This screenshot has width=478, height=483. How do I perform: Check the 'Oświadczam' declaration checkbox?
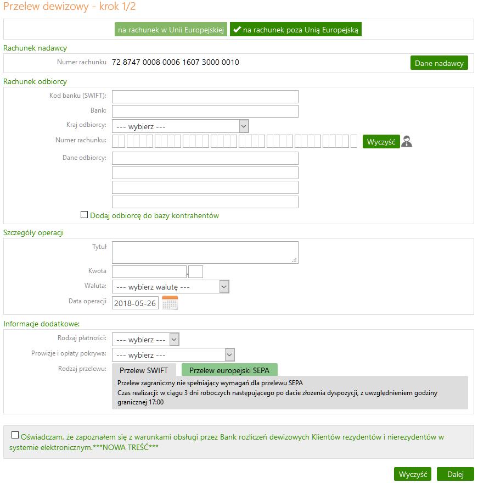point(15,435)
